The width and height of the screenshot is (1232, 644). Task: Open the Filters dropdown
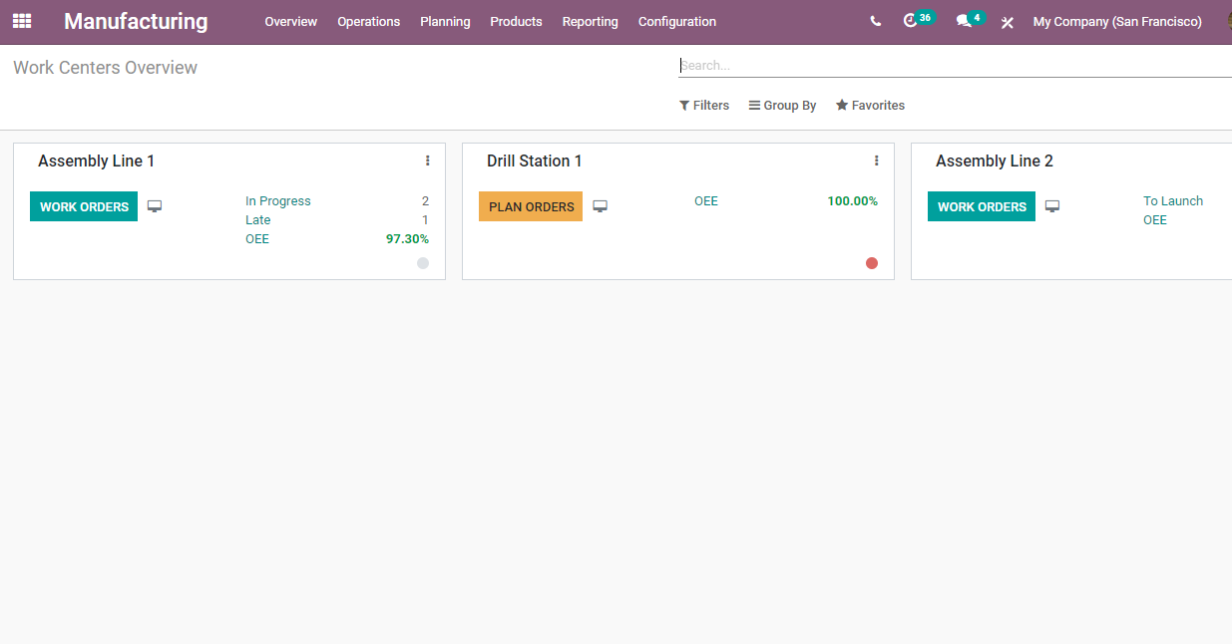pyautogui.click(x=704, y=106)
